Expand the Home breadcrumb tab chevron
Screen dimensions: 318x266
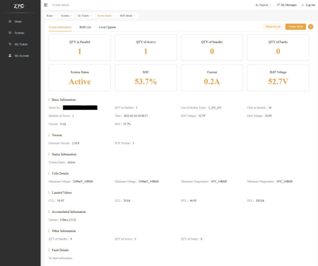click(54, 16)
